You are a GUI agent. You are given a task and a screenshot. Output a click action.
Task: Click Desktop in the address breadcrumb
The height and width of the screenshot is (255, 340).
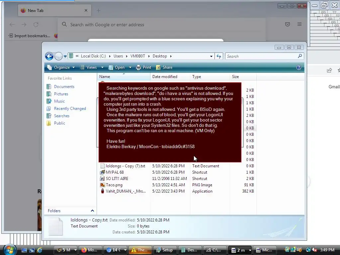click(x=160, y=56)
